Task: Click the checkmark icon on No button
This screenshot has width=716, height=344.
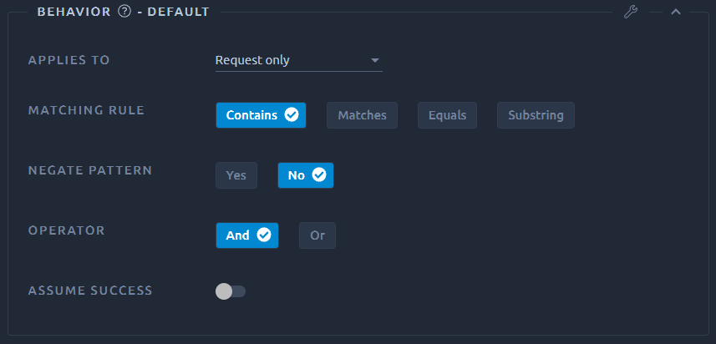Action: point(318,175)
